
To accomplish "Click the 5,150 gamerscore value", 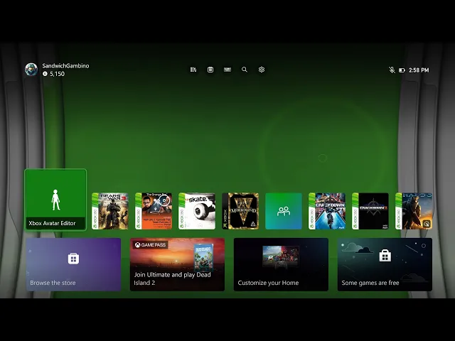I will pos(57,74).
